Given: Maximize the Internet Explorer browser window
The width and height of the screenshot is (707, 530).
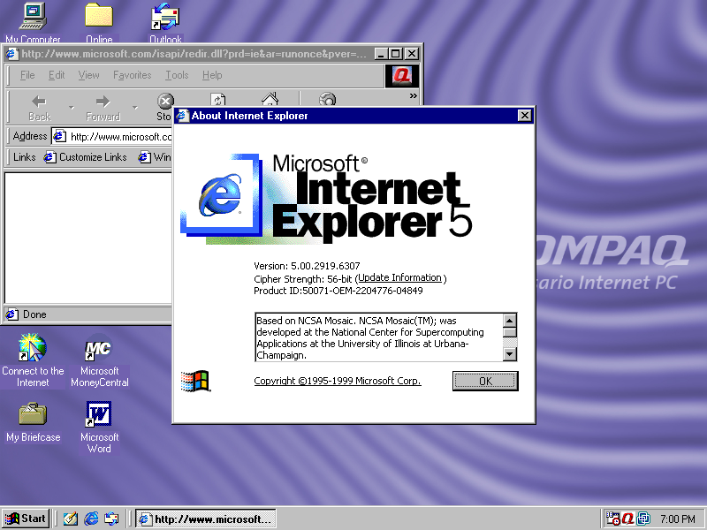Looking at the screenshot, I should [x=395, y=54].
